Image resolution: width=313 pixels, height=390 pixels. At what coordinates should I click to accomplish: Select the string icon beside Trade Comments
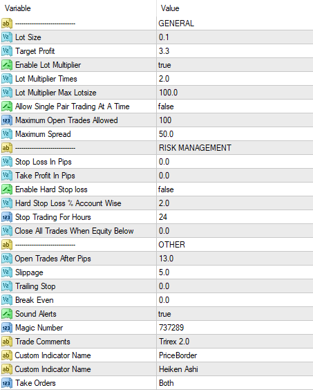pyautogui.click(x=7, y=342)
